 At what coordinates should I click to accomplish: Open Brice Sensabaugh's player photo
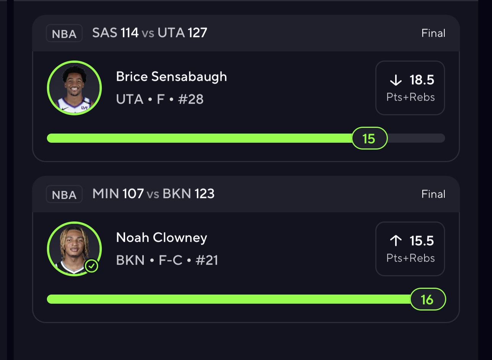point(74,88)
